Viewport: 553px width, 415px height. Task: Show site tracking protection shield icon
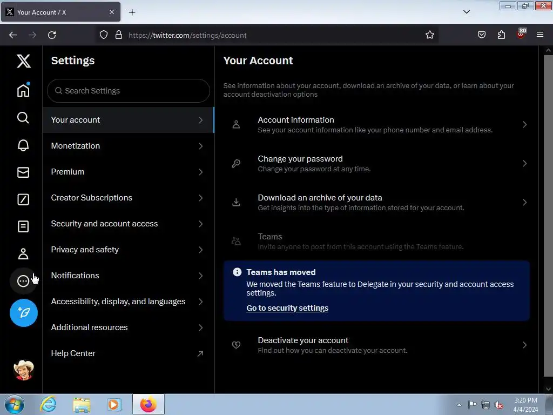103,35
